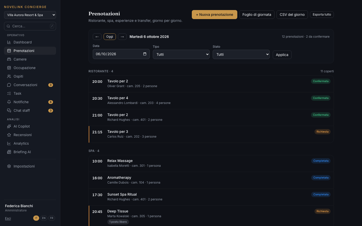Switch language to EN
The width and height of the screenshot is (362, 226).
[44, 218]
